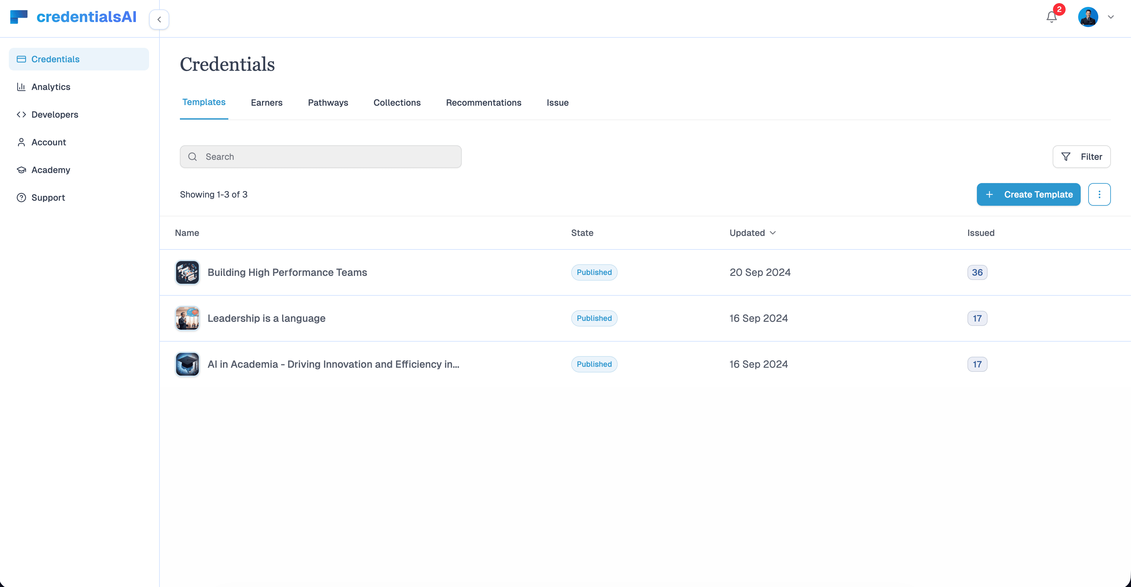This screenshot has height=587, width=1131.
Task: Click the Create Template button
Action: tap(1029, 194)
